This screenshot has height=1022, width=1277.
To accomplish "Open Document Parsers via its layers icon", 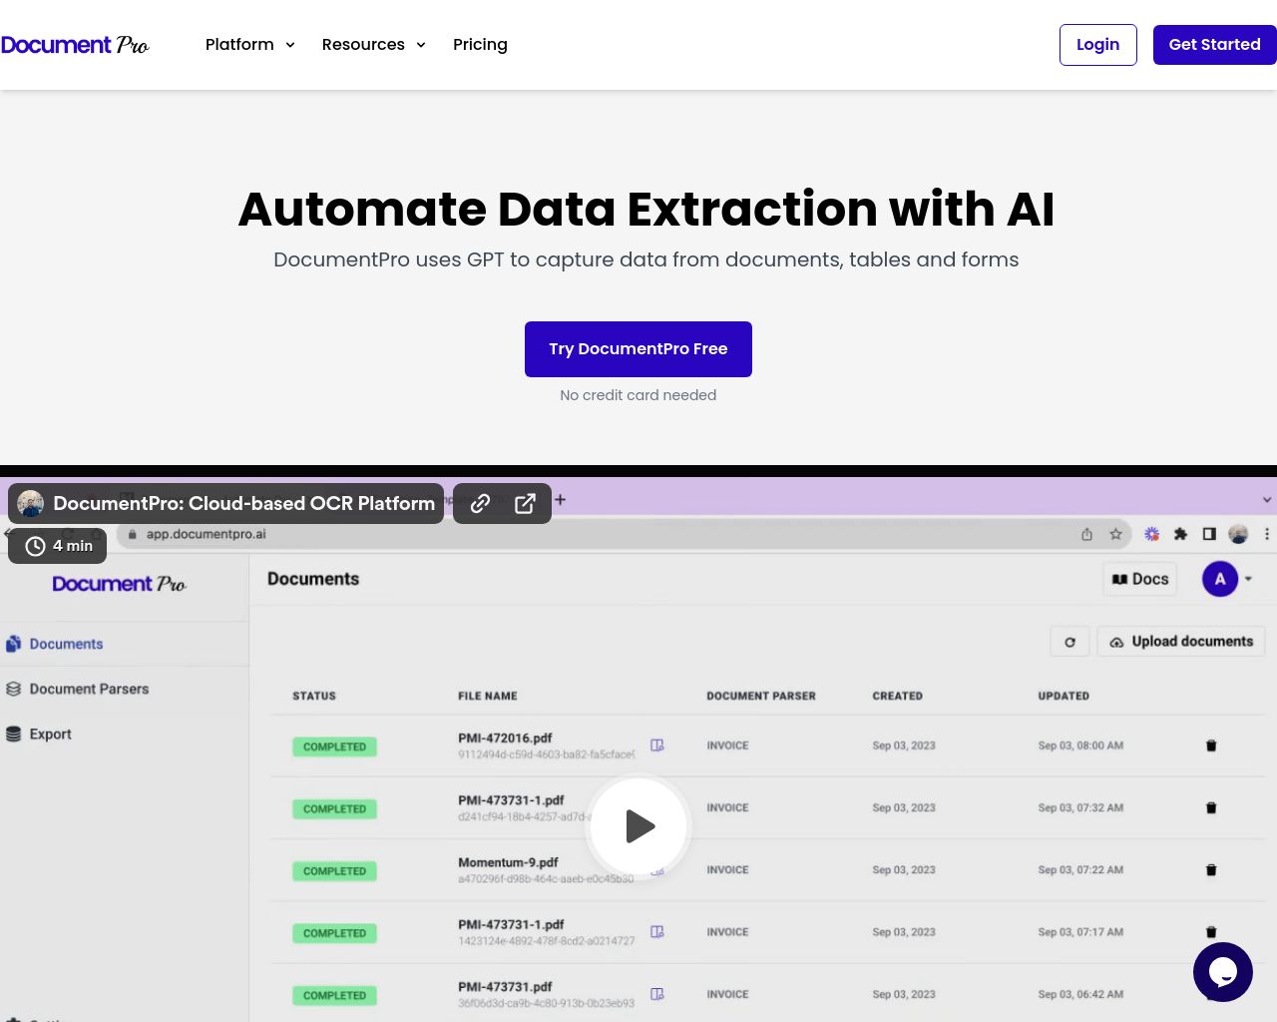I will click(14, 689).
